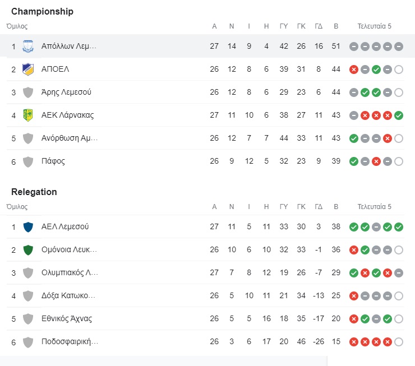Click the Relegation group heading

point(34,192)
